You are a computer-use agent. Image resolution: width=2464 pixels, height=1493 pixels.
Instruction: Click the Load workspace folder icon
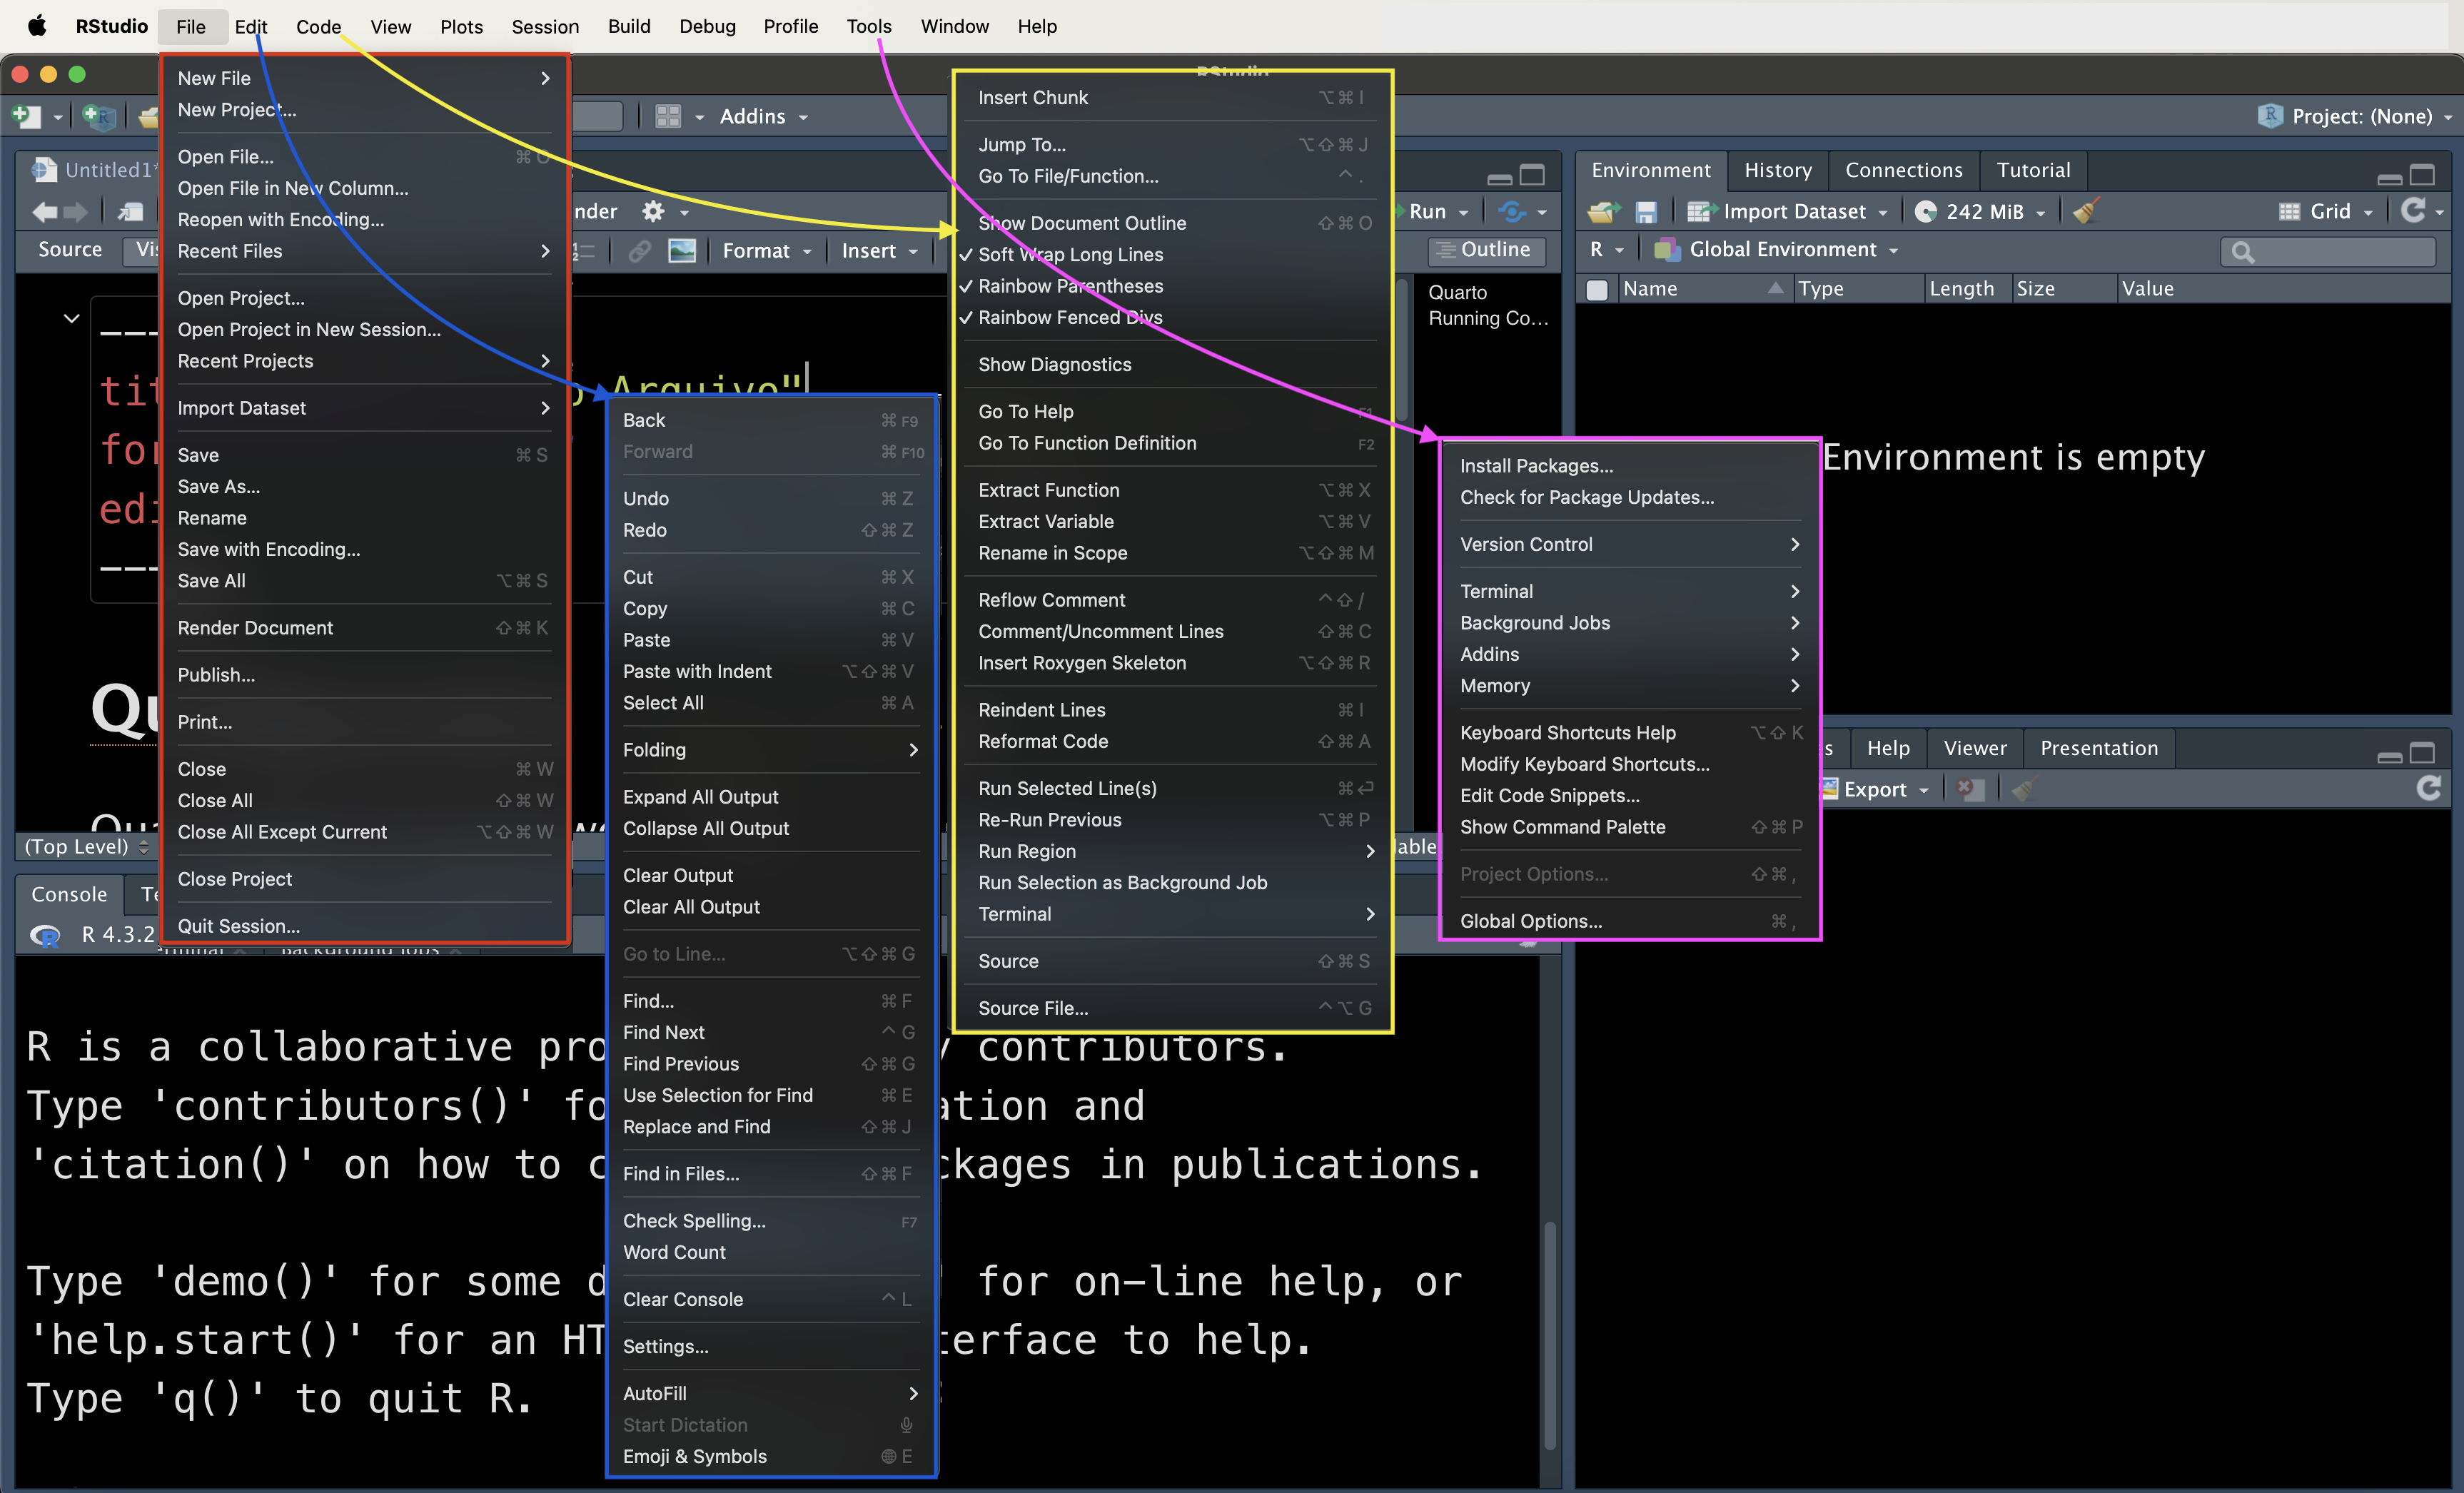point(1604,212)
